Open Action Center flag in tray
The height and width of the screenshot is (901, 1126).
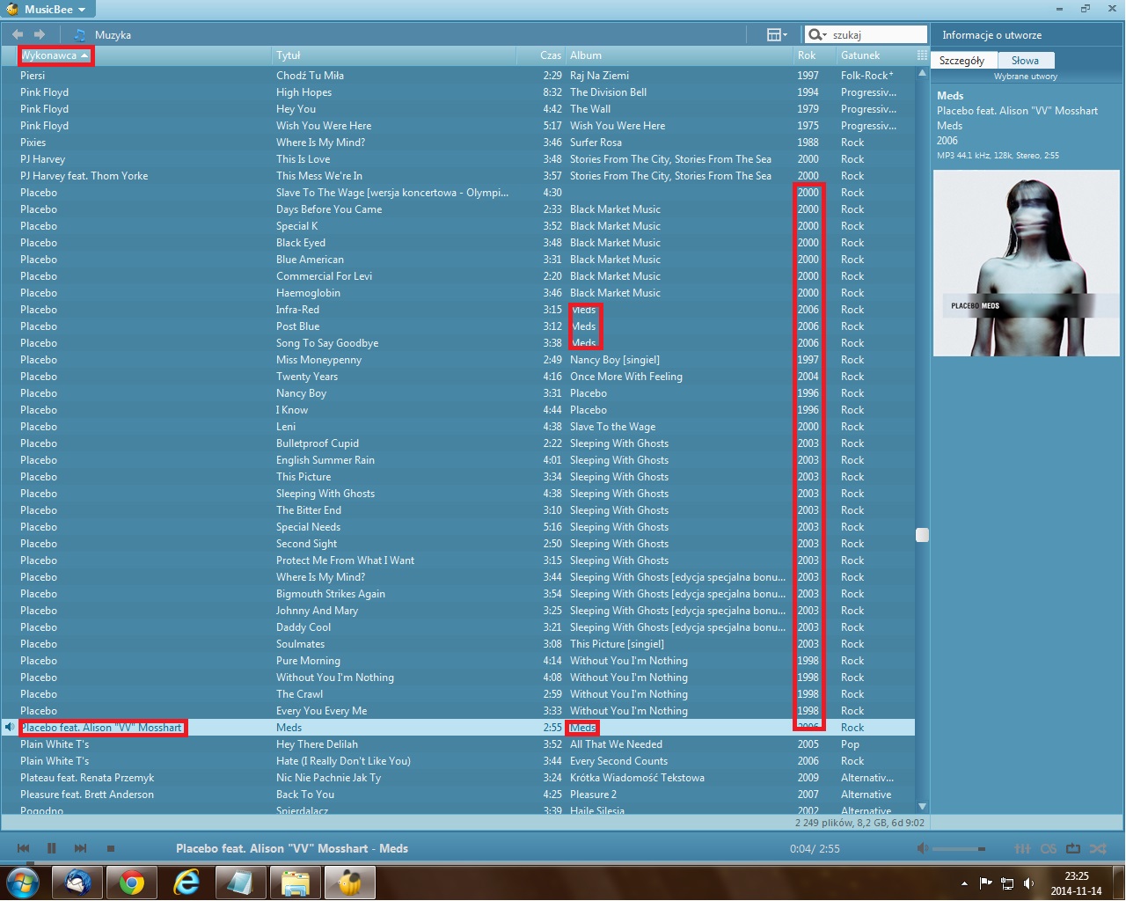[985, 883]
